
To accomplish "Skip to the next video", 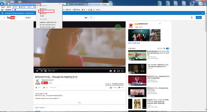I will 42,71.
